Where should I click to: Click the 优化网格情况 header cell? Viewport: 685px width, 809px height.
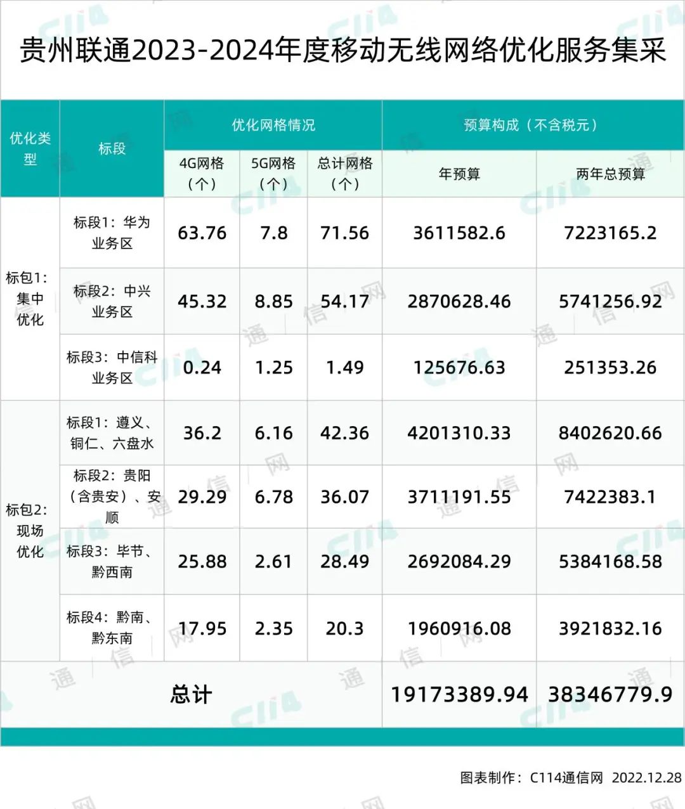(x=273, y=125)
